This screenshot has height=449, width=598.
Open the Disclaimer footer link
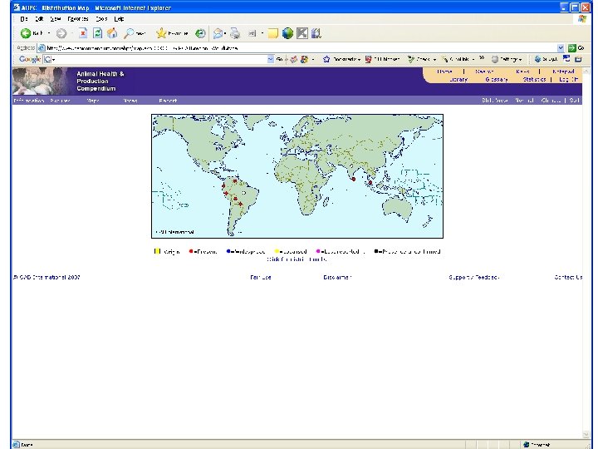(x=337, y=277)
